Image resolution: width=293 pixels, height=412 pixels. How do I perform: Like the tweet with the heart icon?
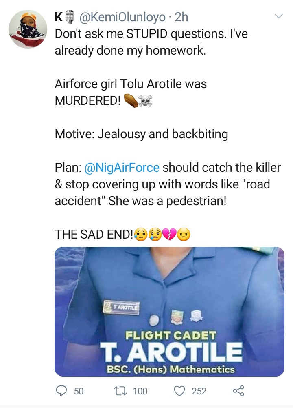(179, 391)
